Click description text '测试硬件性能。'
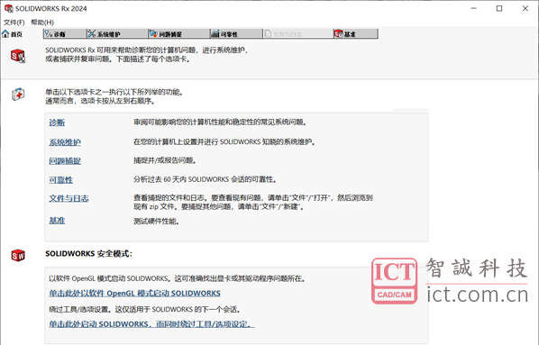Viewport: 539px width, 345px height. tap(157, 222)
